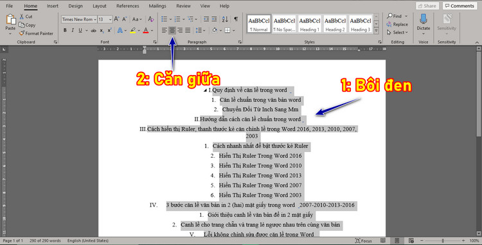Click the Sort A-Z icon
This screenshot has width=482, height=245.
[225, 19]
